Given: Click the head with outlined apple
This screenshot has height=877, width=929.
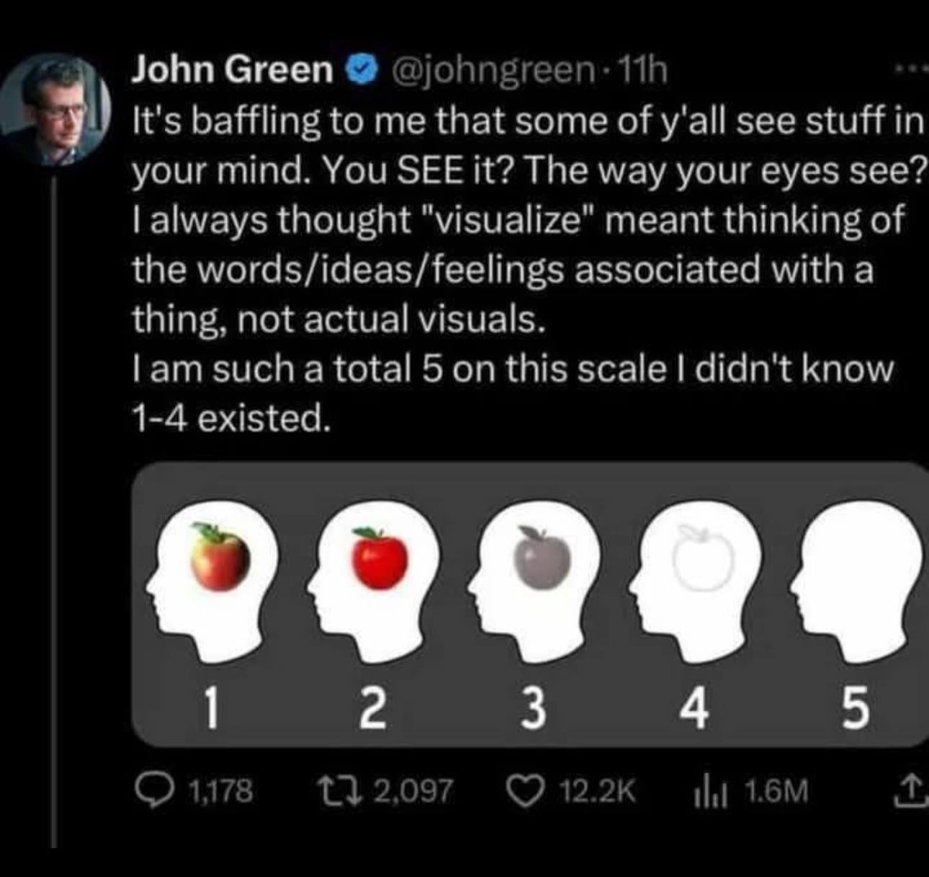Looking at the screenshot, I should point(693,582).
